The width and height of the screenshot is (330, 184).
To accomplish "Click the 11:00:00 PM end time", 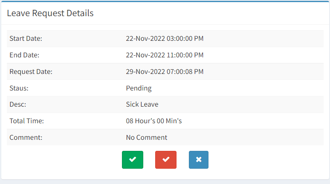I will click(x=185, y=55).
